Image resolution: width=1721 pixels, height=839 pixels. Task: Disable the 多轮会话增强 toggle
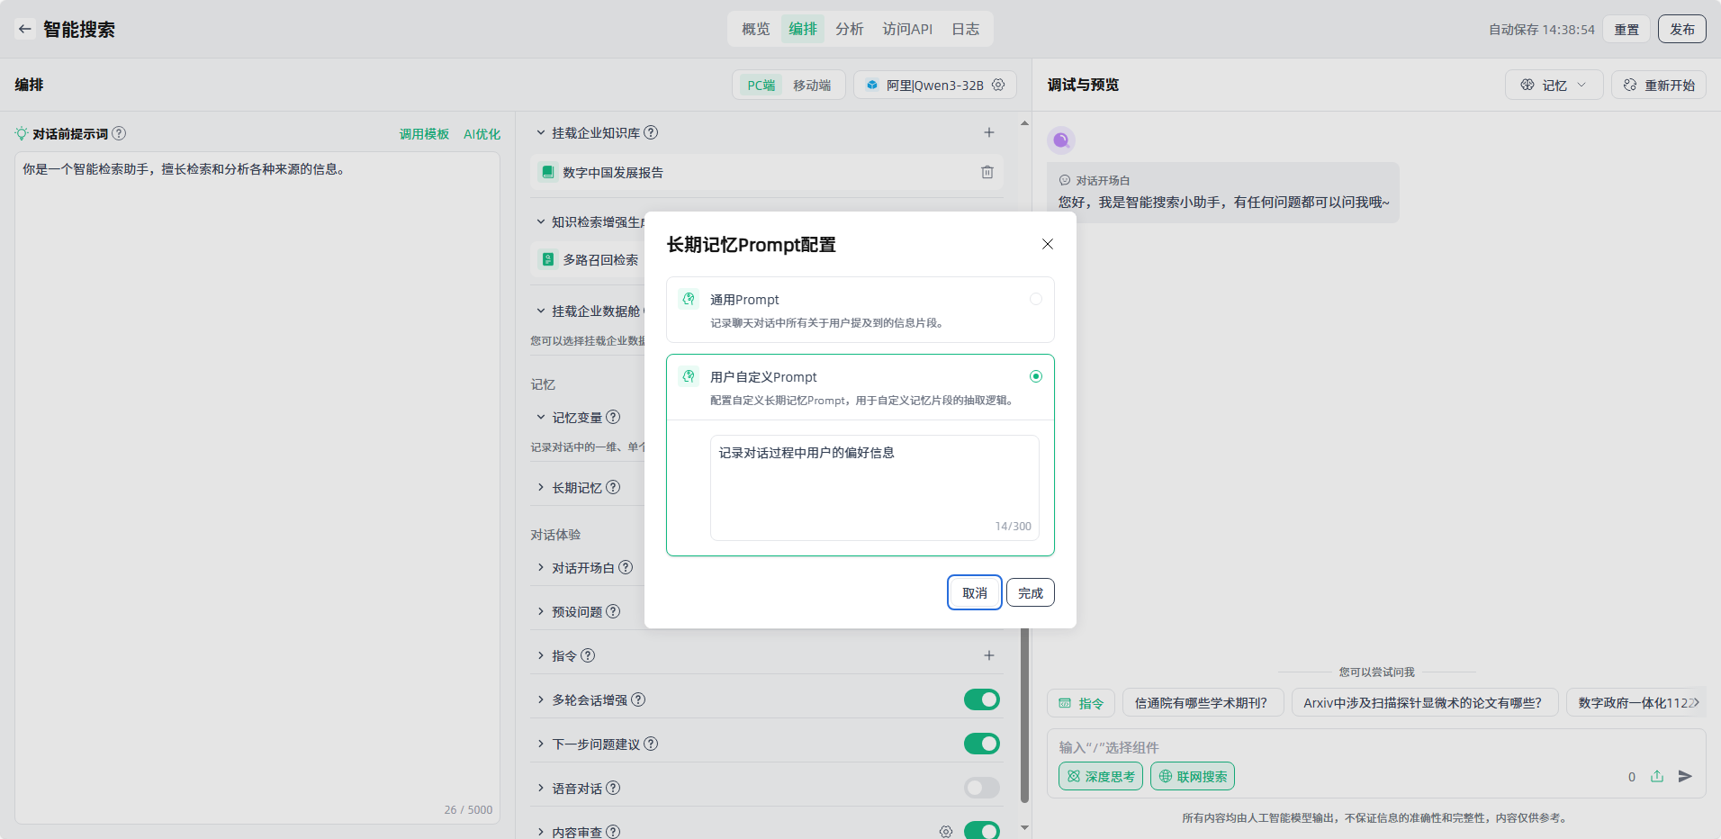981,699
